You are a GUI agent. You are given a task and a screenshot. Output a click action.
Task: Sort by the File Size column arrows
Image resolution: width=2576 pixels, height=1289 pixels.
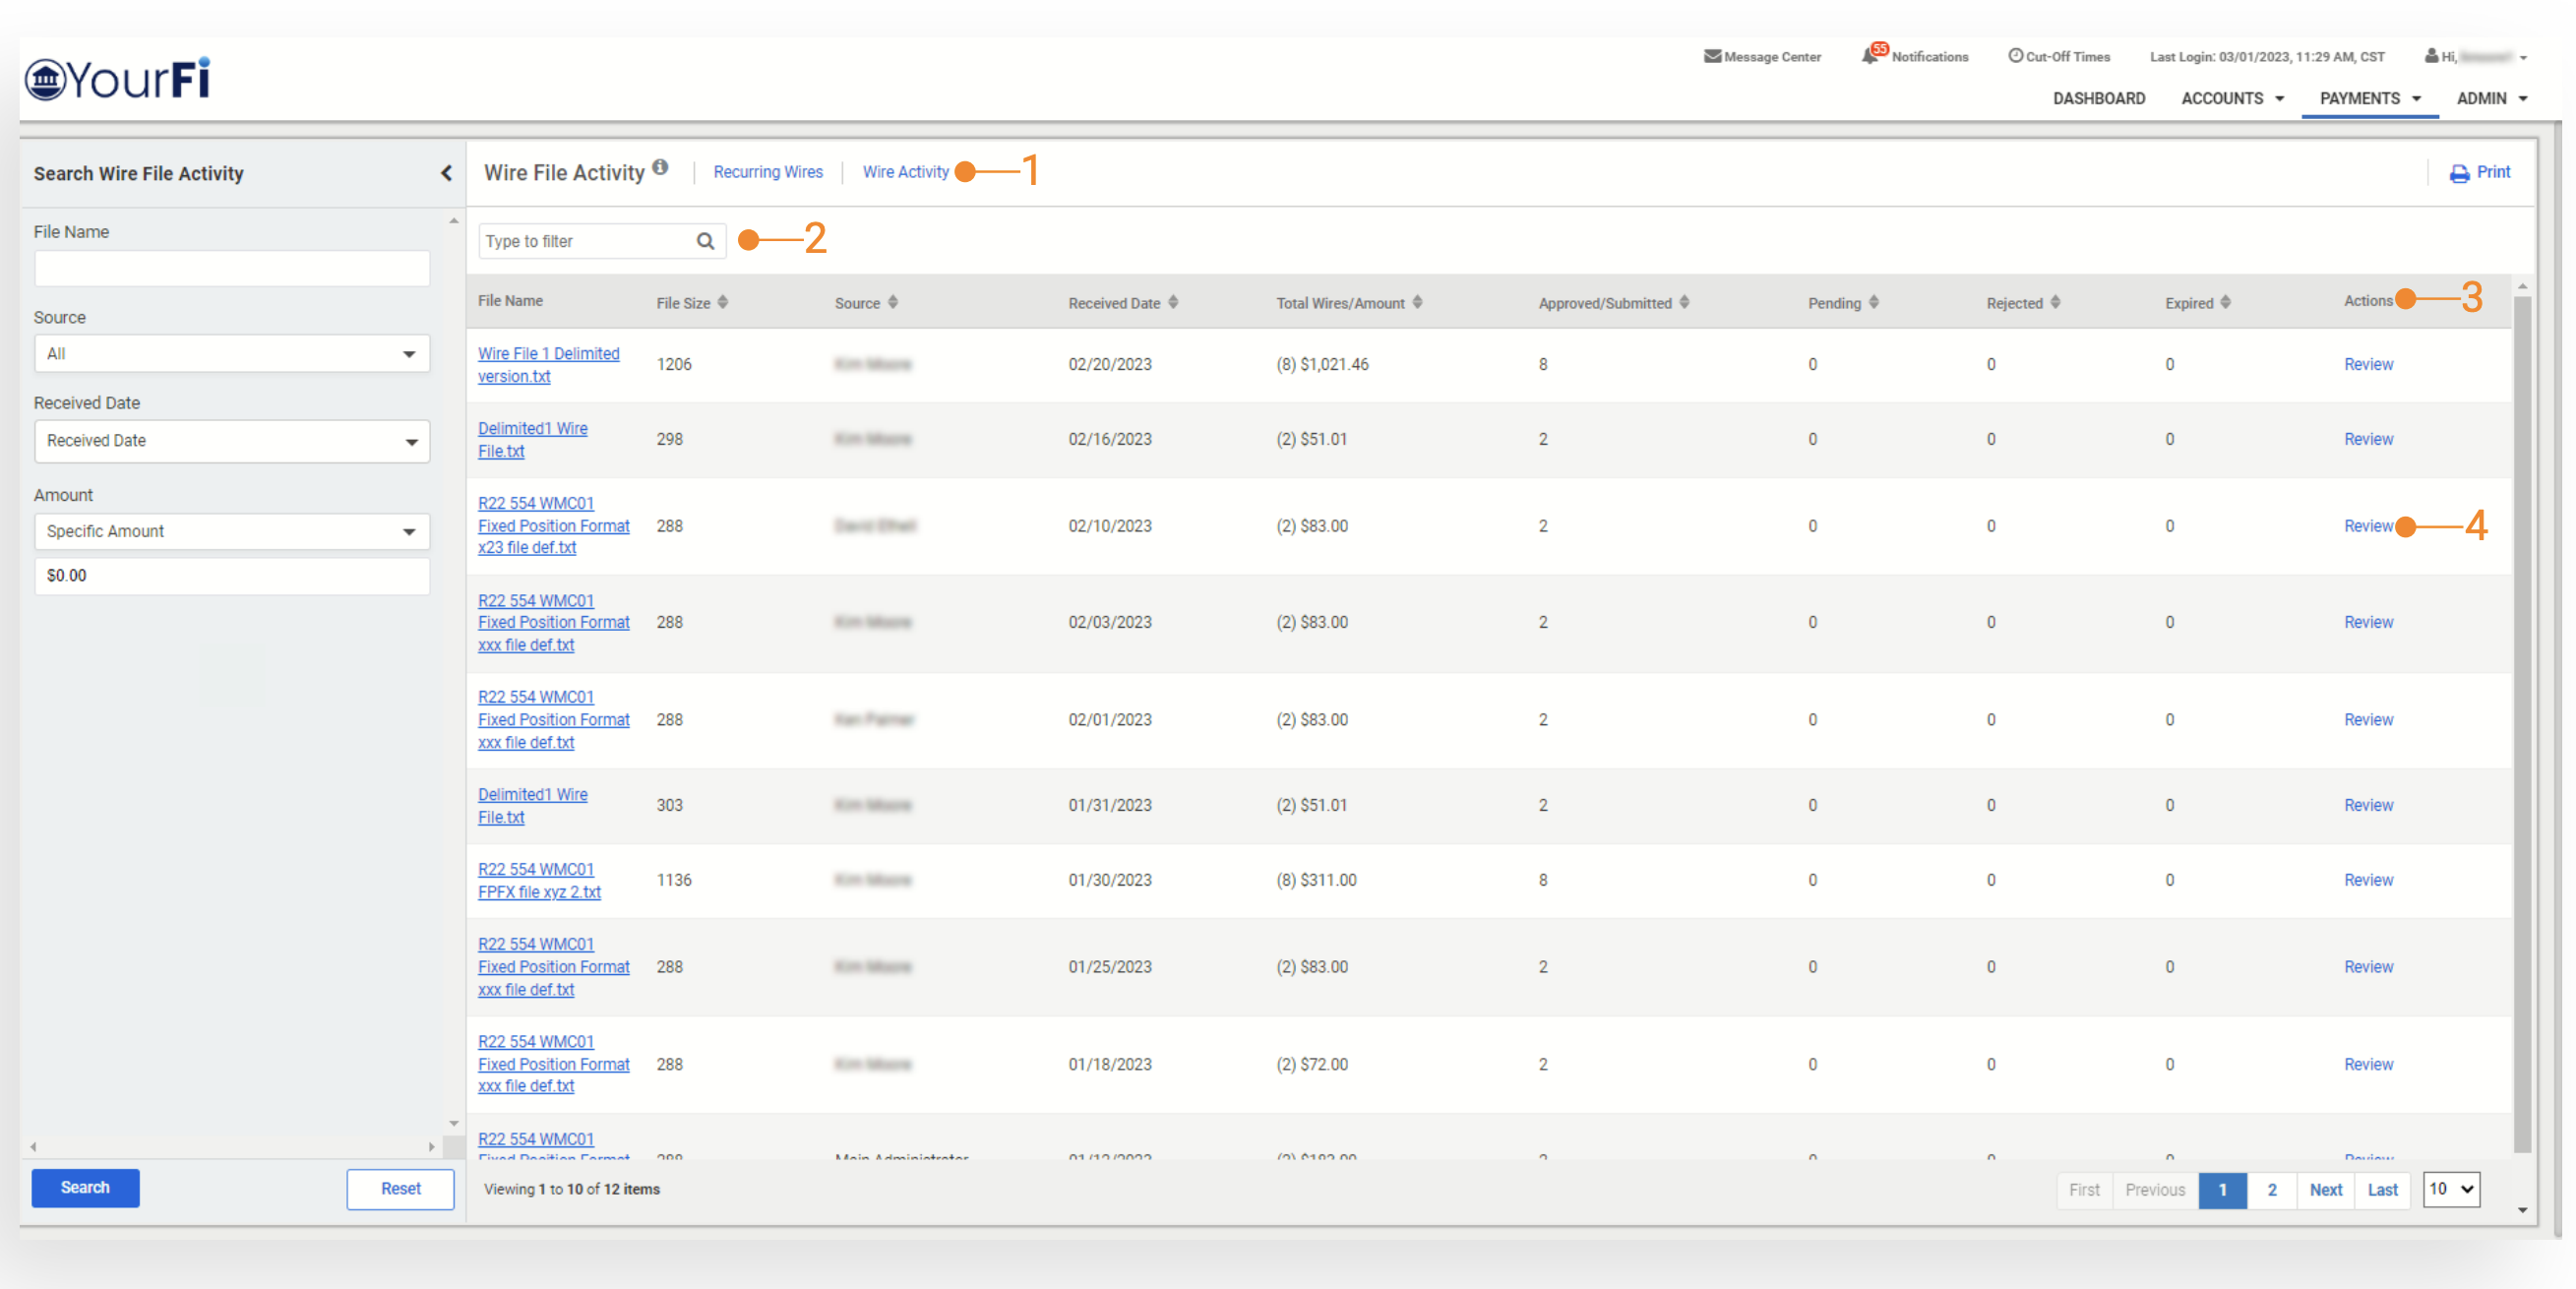723,302
